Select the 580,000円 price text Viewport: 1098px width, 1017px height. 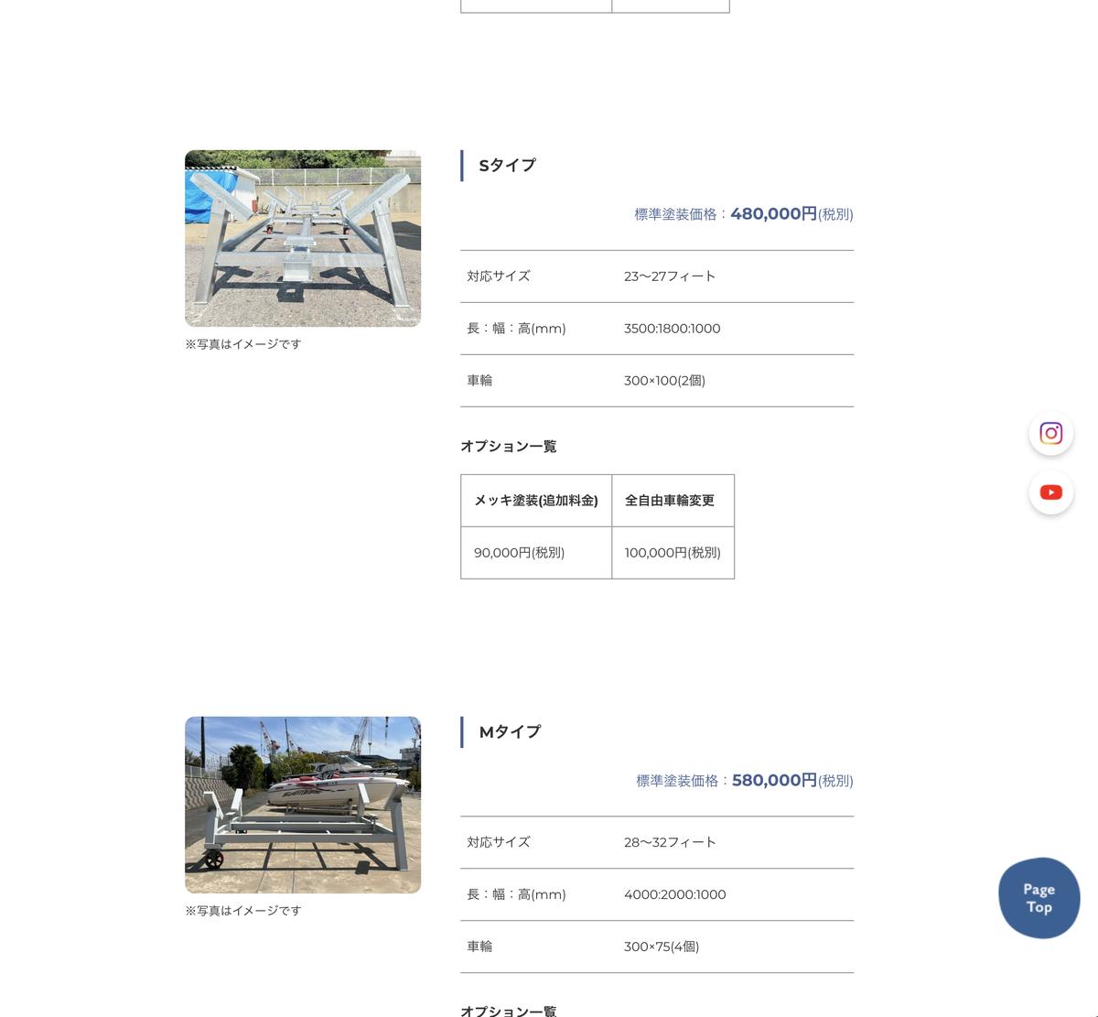click(774, 780)
